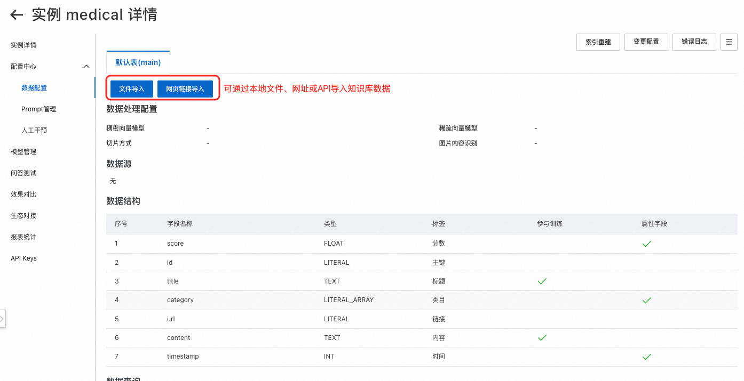This screenshot has width=744, height=381.
Task: Click the 标签 column header
Action: [x=439, y=224]
